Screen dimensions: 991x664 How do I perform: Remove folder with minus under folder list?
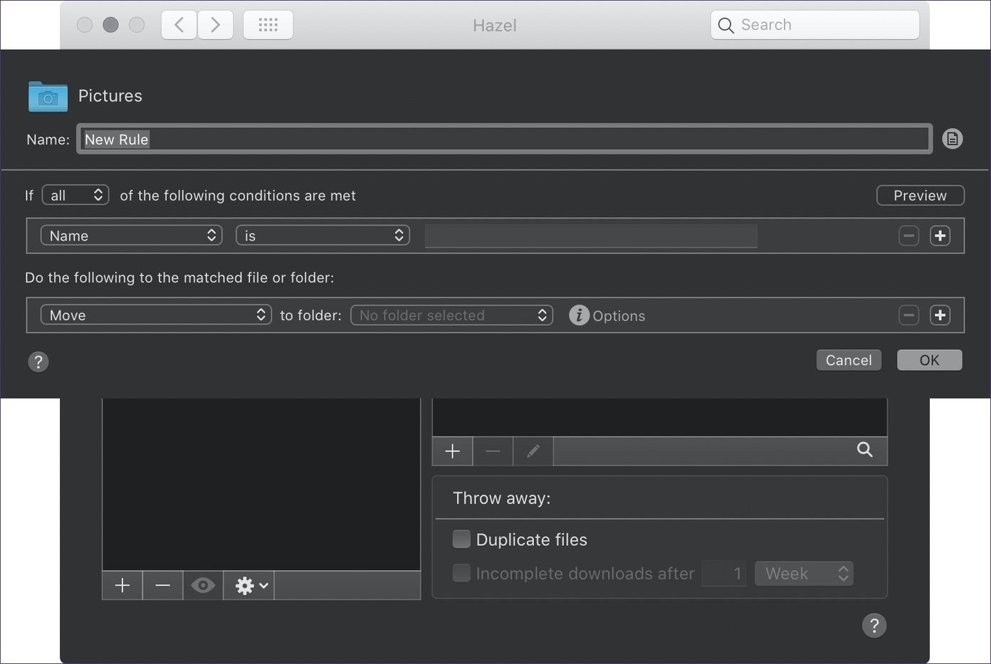[162, 585]
